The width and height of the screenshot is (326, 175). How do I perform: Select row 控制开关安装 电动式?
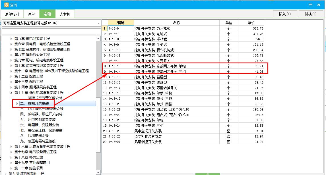click(x=183, y=34)
